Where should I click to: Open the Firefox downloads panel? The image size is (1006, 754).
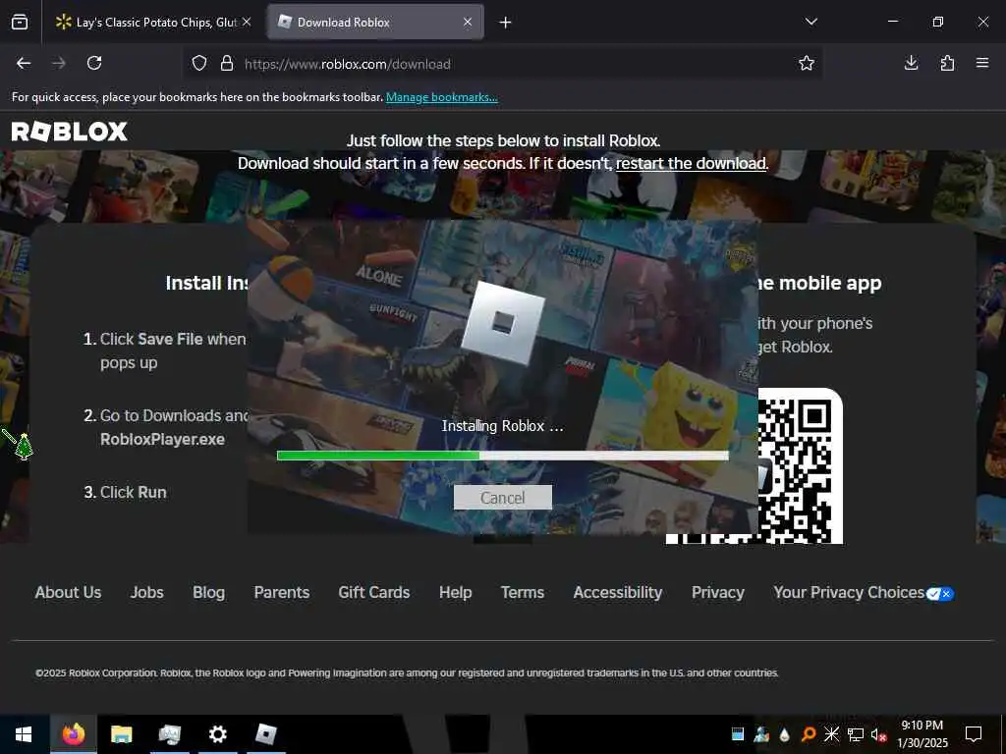click(911, 63)
